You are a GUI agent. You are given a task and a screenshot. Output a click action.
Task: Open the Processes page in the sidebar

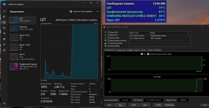pos(4,17)
